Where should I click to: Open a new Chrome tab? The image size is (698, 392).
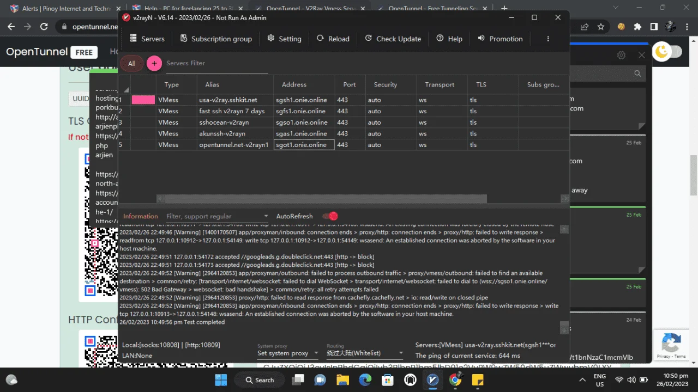[x=504, y=8]
